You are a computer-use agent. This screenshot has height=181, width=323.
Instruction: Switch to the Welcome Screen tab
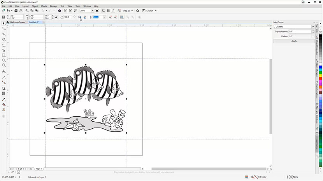(17, 22)
